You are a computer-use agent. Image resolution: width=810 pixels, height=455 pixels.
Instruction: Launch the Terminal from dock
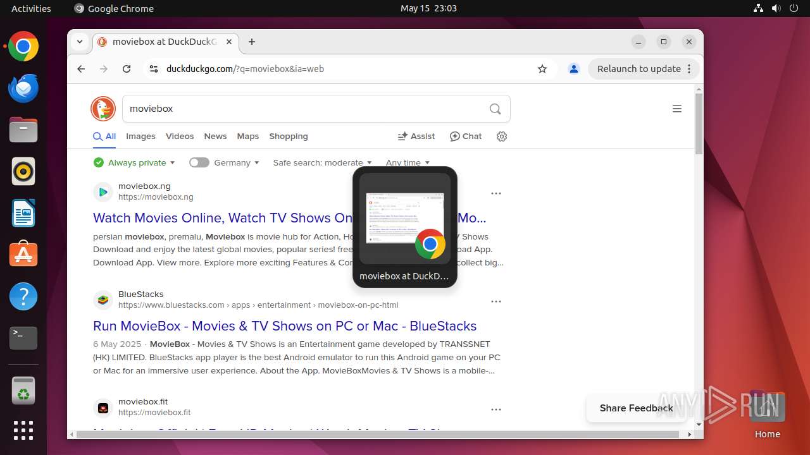[x=23, y=338]
